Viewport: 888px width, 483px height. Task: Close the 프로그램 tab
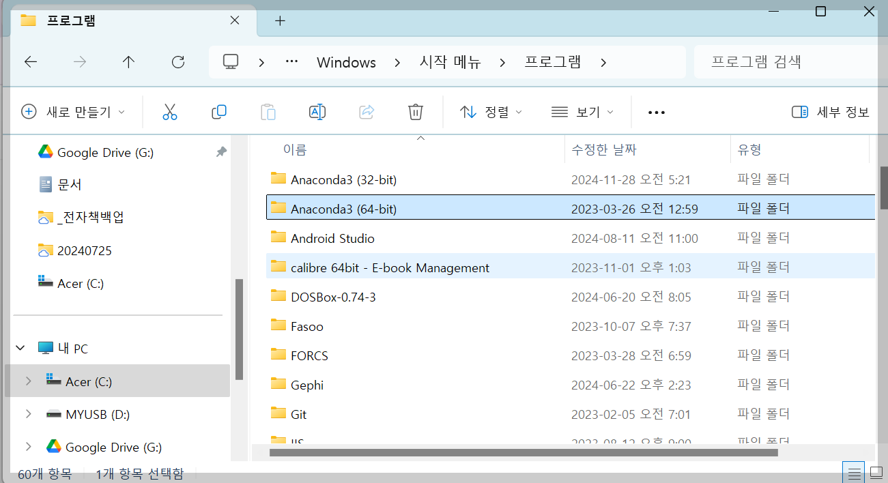click(235, 20)
